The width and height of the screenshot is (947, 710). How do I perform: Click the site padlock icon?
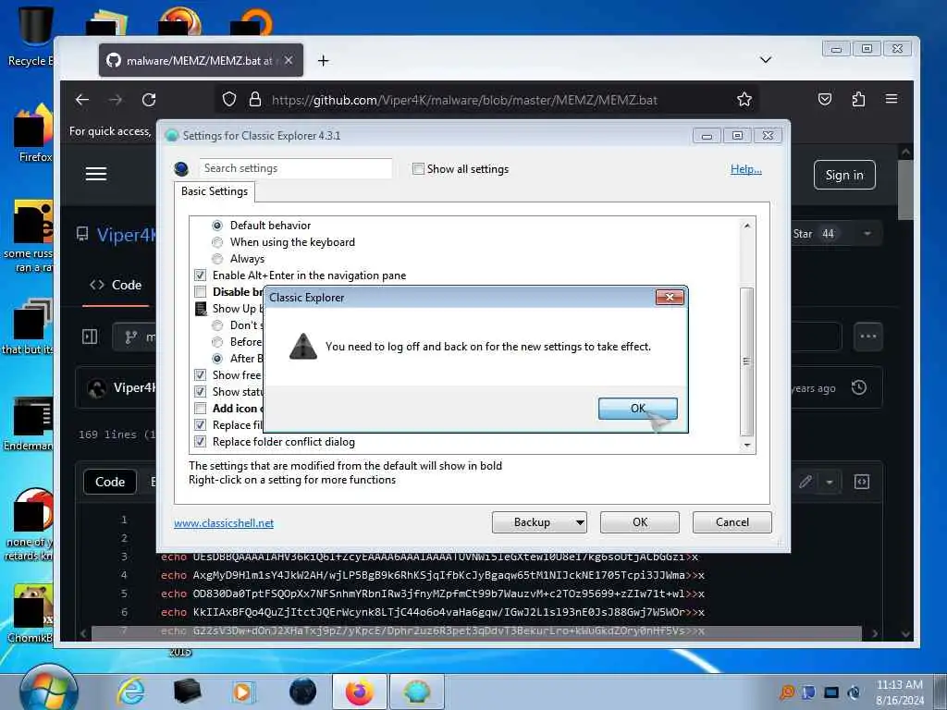(x=255, y=99)
